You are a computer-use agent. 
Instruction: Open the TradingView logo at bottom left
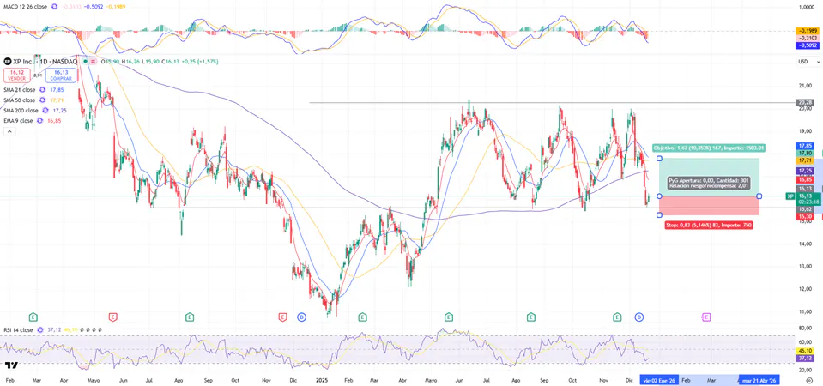(x=12, y=365)
